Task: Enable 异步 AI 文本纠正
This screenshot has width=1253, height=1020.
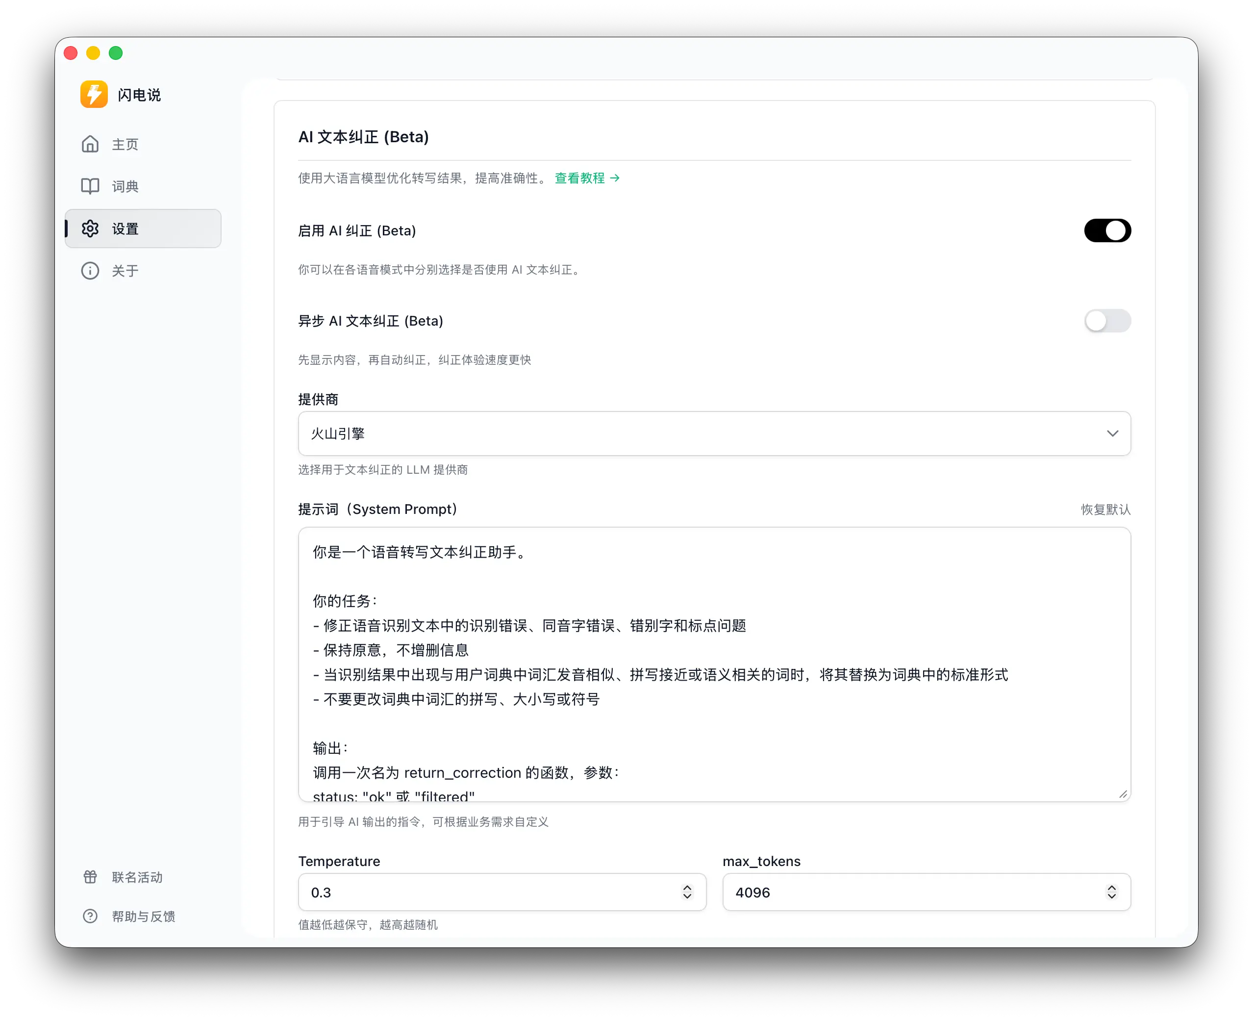Action: coord(1107,321)
